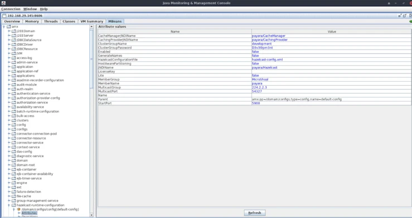The image size is (412, 218).
Task: Click the file-cache folder icon
Action: tap(14, 196)
